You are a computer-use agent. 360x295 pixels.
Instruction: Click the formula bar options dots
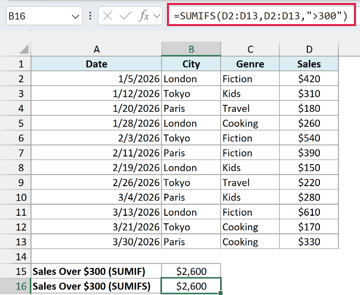pyautogui.click(x=90, y=16)
